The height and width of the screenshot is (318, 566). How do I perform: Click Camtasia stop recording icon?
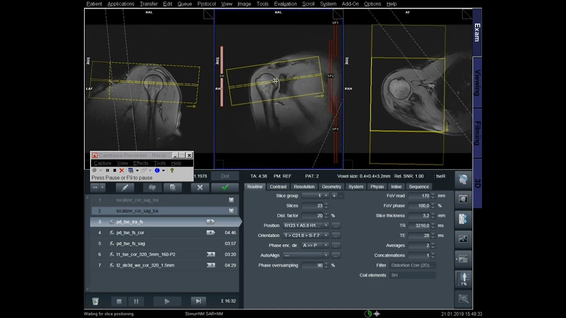click(x=115, y=170)
